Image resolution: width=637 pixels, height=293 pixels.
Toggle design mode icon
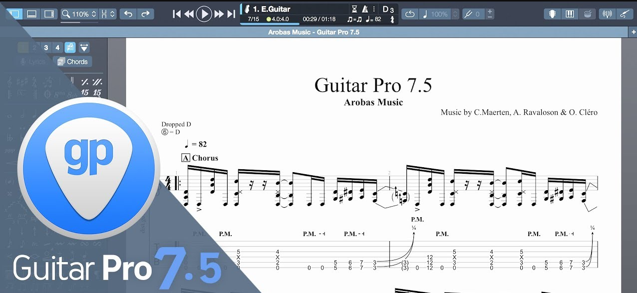(84, 47)
